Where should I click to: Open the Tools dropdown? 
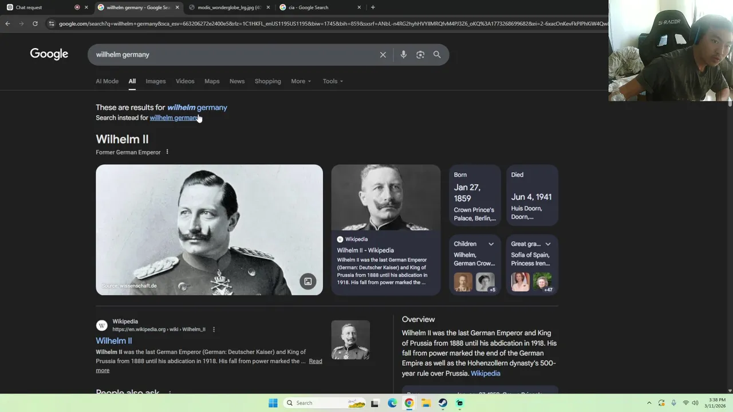pos(333,81)
